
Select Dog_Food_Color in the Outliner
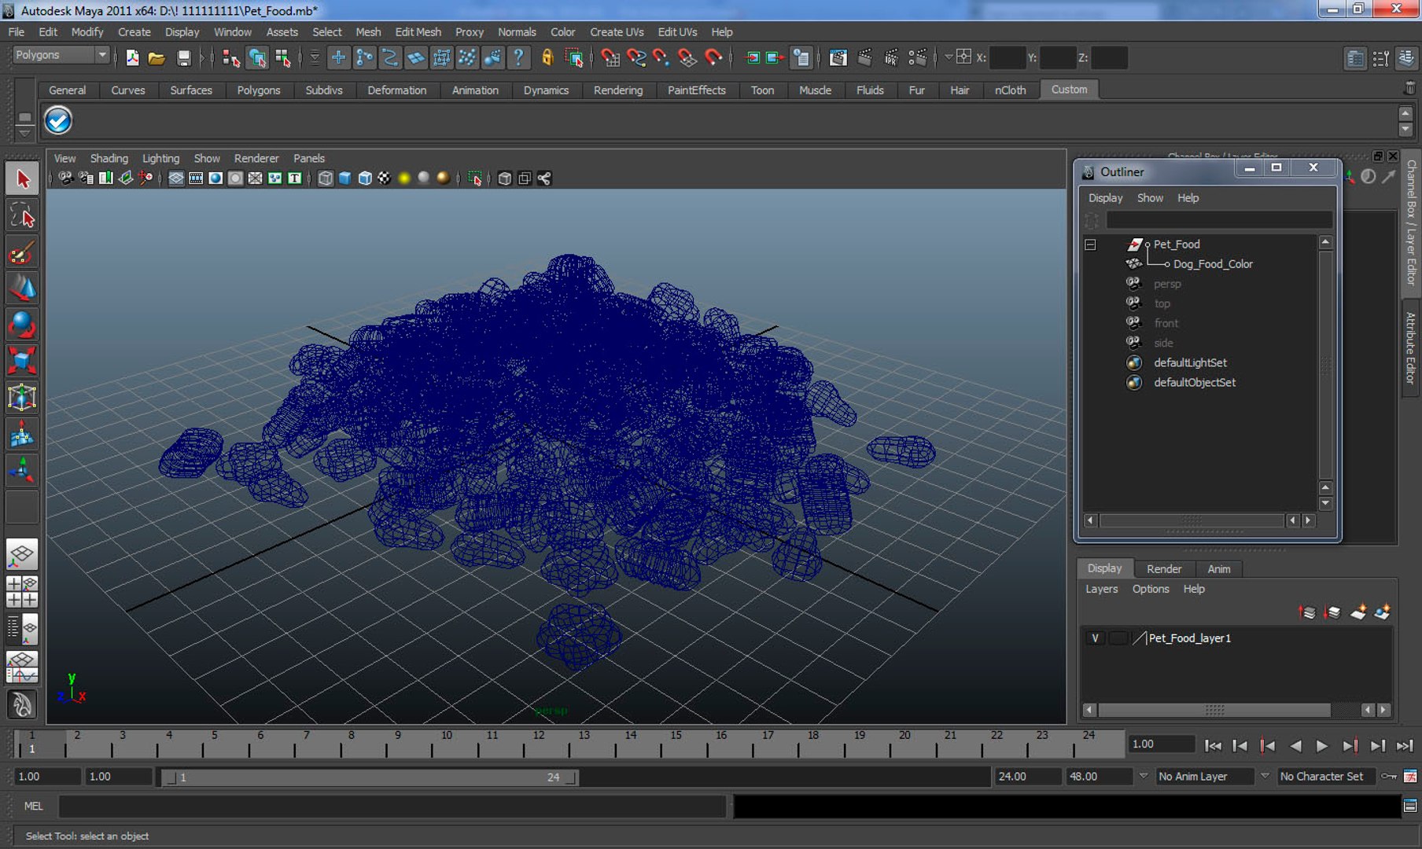pos(1213,264)
